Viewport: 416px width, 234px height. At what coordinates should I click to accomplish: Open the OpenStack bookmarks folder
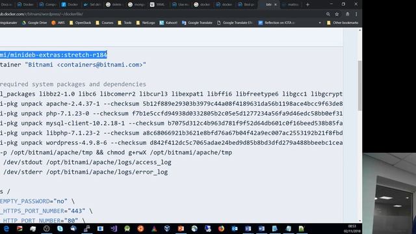pyautogui.click(x=80, y=23)
